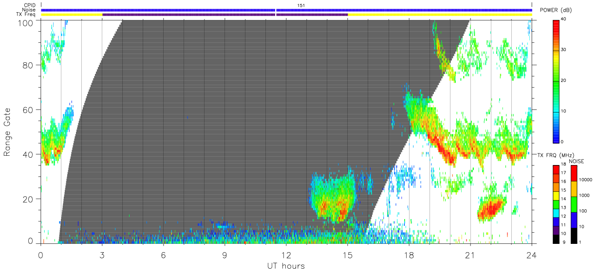Click the NOISE color bar
The image size is (598, 276).
(x=573, y=204)
